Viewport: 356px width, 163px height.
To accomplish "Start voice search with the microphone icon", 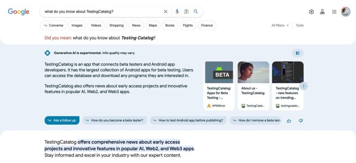I will (177, 11).
